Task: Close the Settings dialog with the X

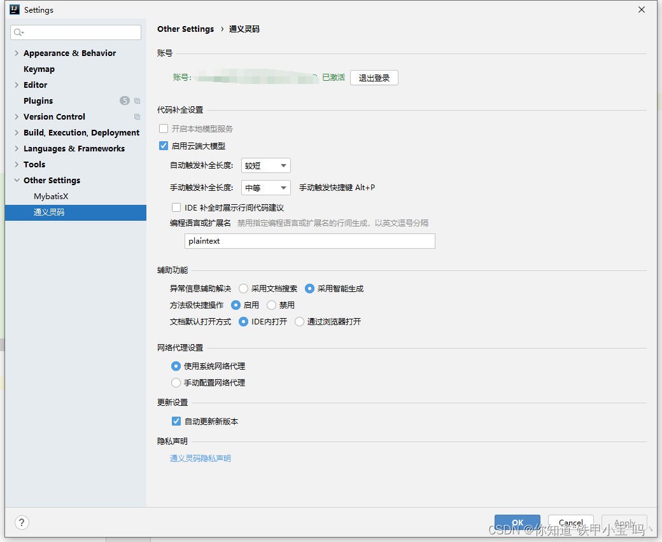Action: pyautogui.click(x=642, y=10)
